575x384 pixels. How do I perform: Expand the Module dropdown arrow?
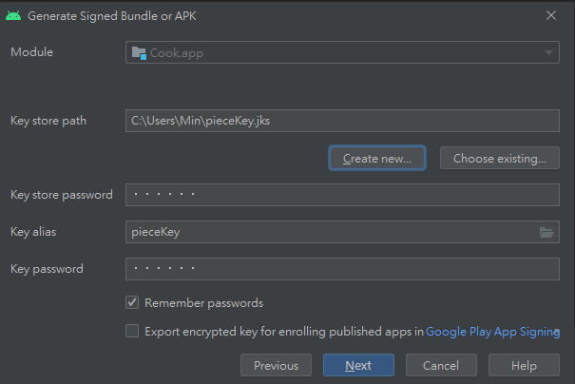click(x=549, y=53)
